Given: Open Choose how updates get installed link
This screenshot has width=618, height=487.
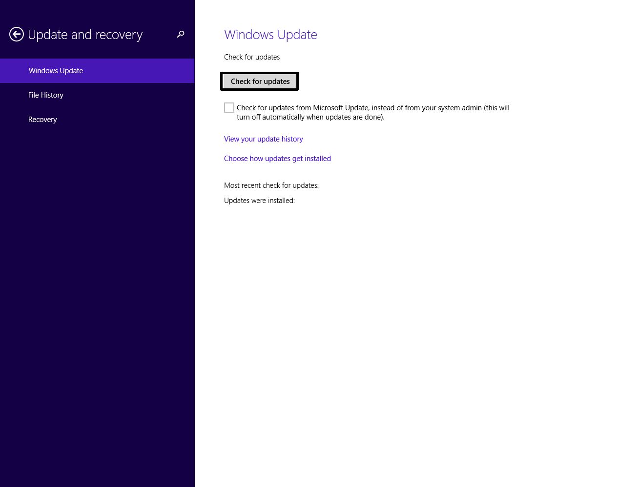Looking at the screenshot, I should click(x=277, y=159).
